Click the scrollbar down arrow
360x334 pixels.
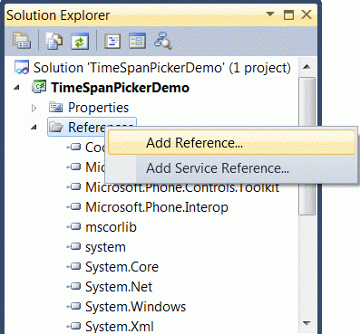(306, 323)
